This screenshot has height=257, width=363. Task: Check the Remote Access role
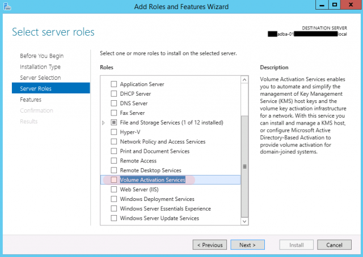113,161
